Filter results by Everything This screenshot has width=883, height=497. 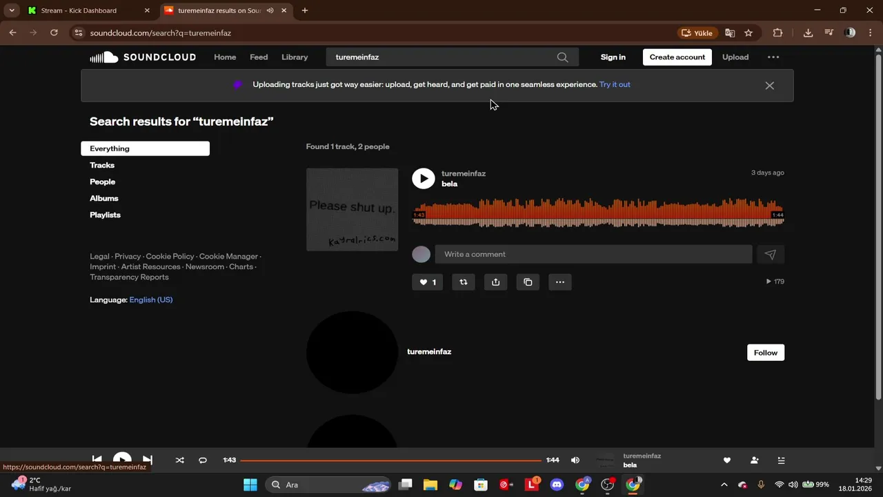click(x=145, y=148)
